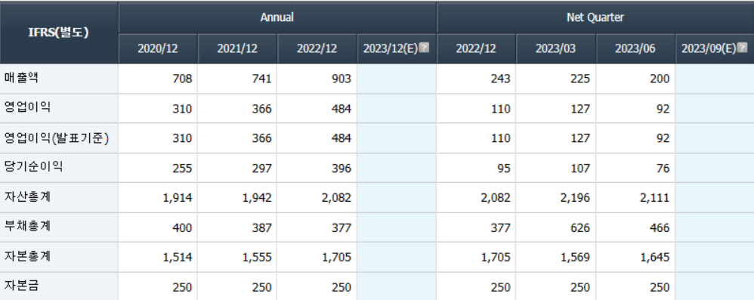Select the 107 당기순이익 value

[580, 169]
